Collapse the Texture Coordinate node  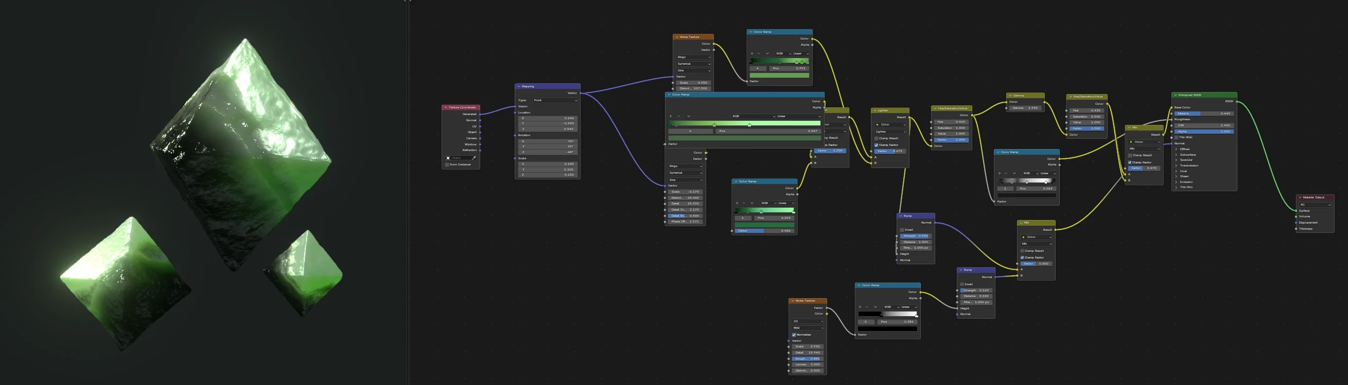(x=446, y=107)
